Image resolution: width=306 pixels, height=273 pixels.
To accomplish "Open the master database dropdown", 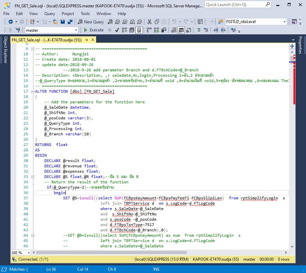I will 76,30.
